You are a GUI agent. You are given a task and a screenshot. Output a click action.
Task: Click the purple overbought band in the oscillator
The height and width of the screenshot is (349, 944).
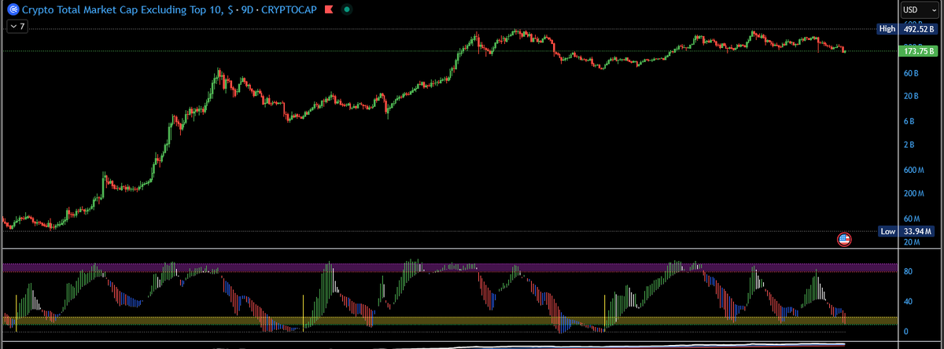pyautogui.click(x=449, y=268)
